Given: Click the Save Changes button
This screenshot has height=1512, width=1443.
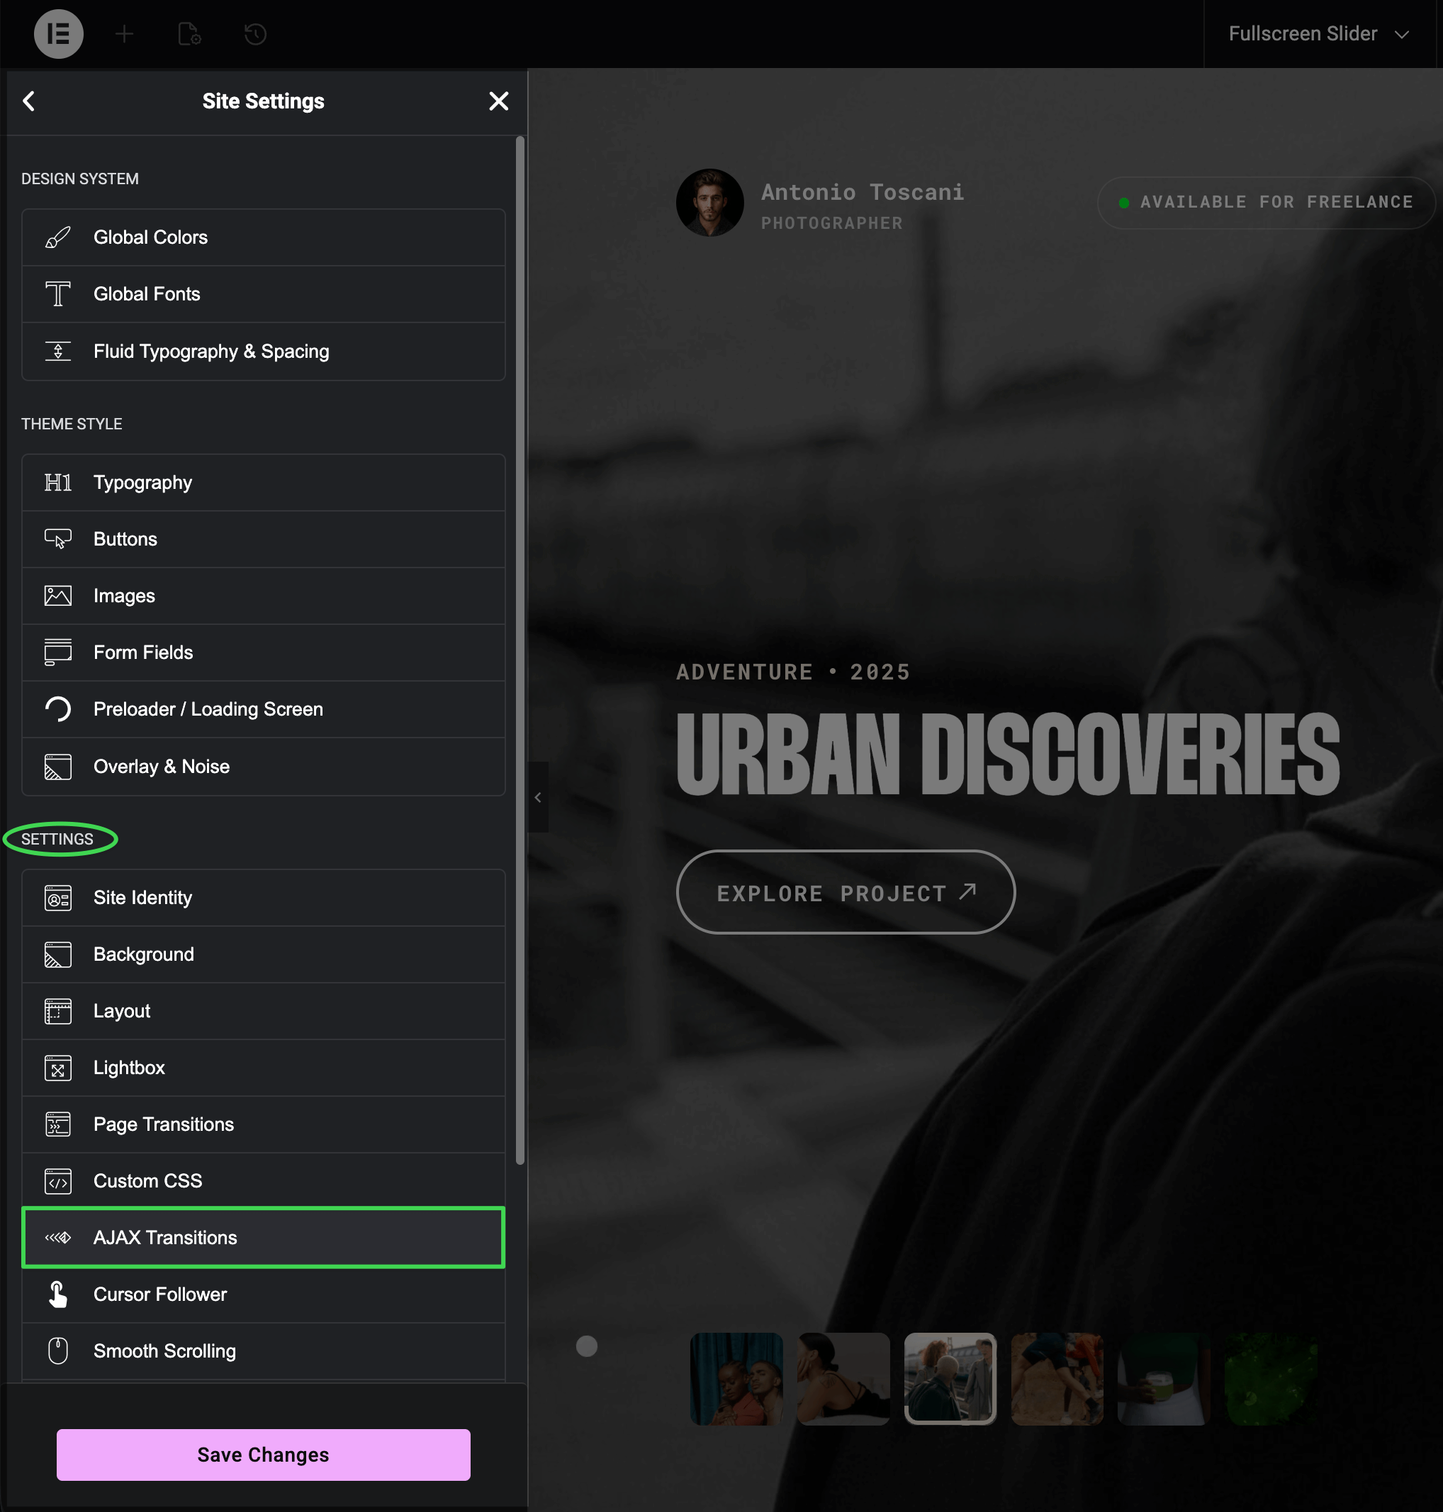Looking at the screenshot, I should click(x=263, y=1455).
